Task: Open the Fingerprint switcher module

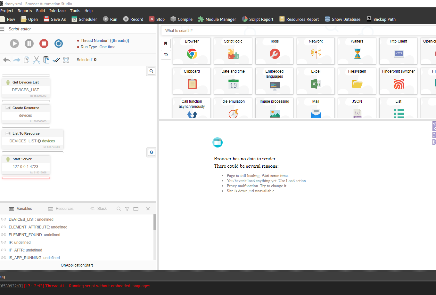Action: (398, 81)
